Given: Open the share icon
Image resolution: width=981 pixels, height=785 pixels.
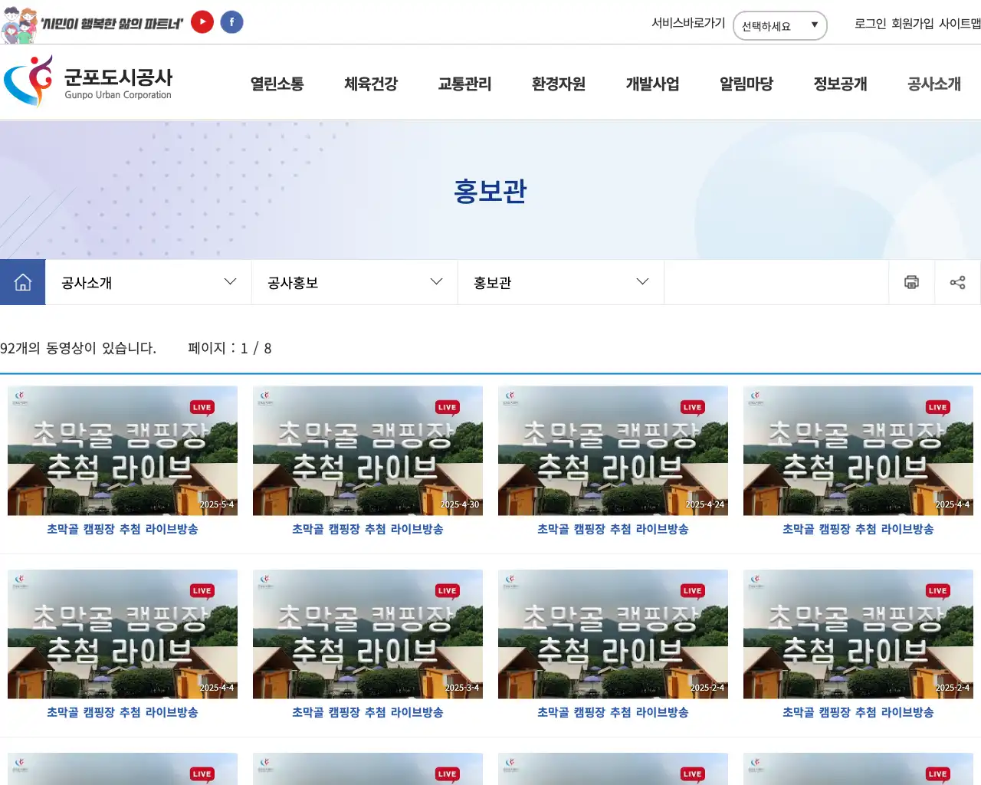Looking at the screenshot, I should pyautogui.click(x=958, y=282).
